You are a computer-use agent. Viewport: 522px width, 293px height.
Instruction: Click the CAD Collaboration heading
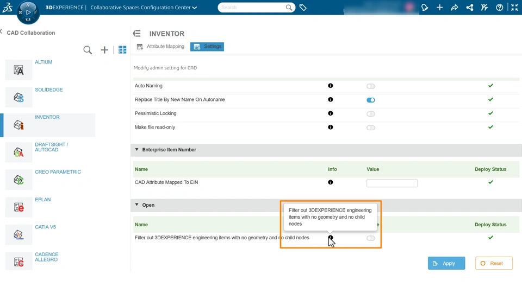pyautogui.click(x=31, y=33)
